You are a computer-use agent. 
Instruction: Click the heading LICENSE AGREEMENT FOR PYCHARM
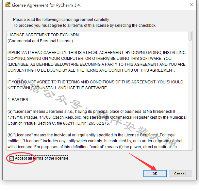[x=43, y=35]
